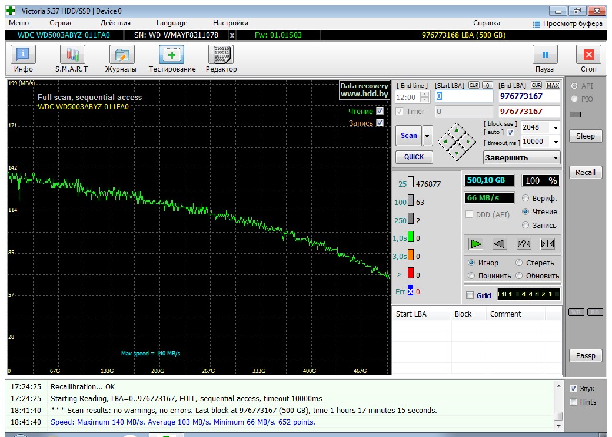Click the red slow block color swatch

(411, 273)
